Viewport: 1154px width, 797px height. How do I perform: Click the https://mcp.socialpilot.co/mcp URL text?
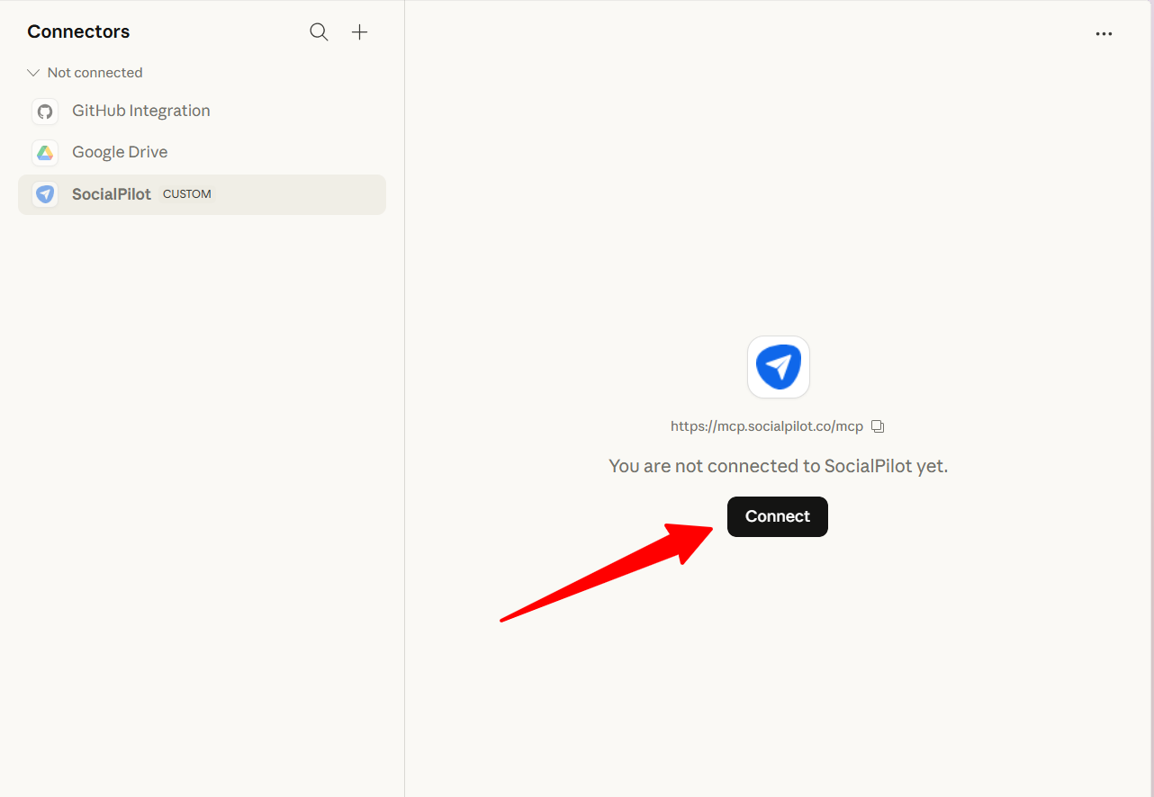[x=767, y=426]
